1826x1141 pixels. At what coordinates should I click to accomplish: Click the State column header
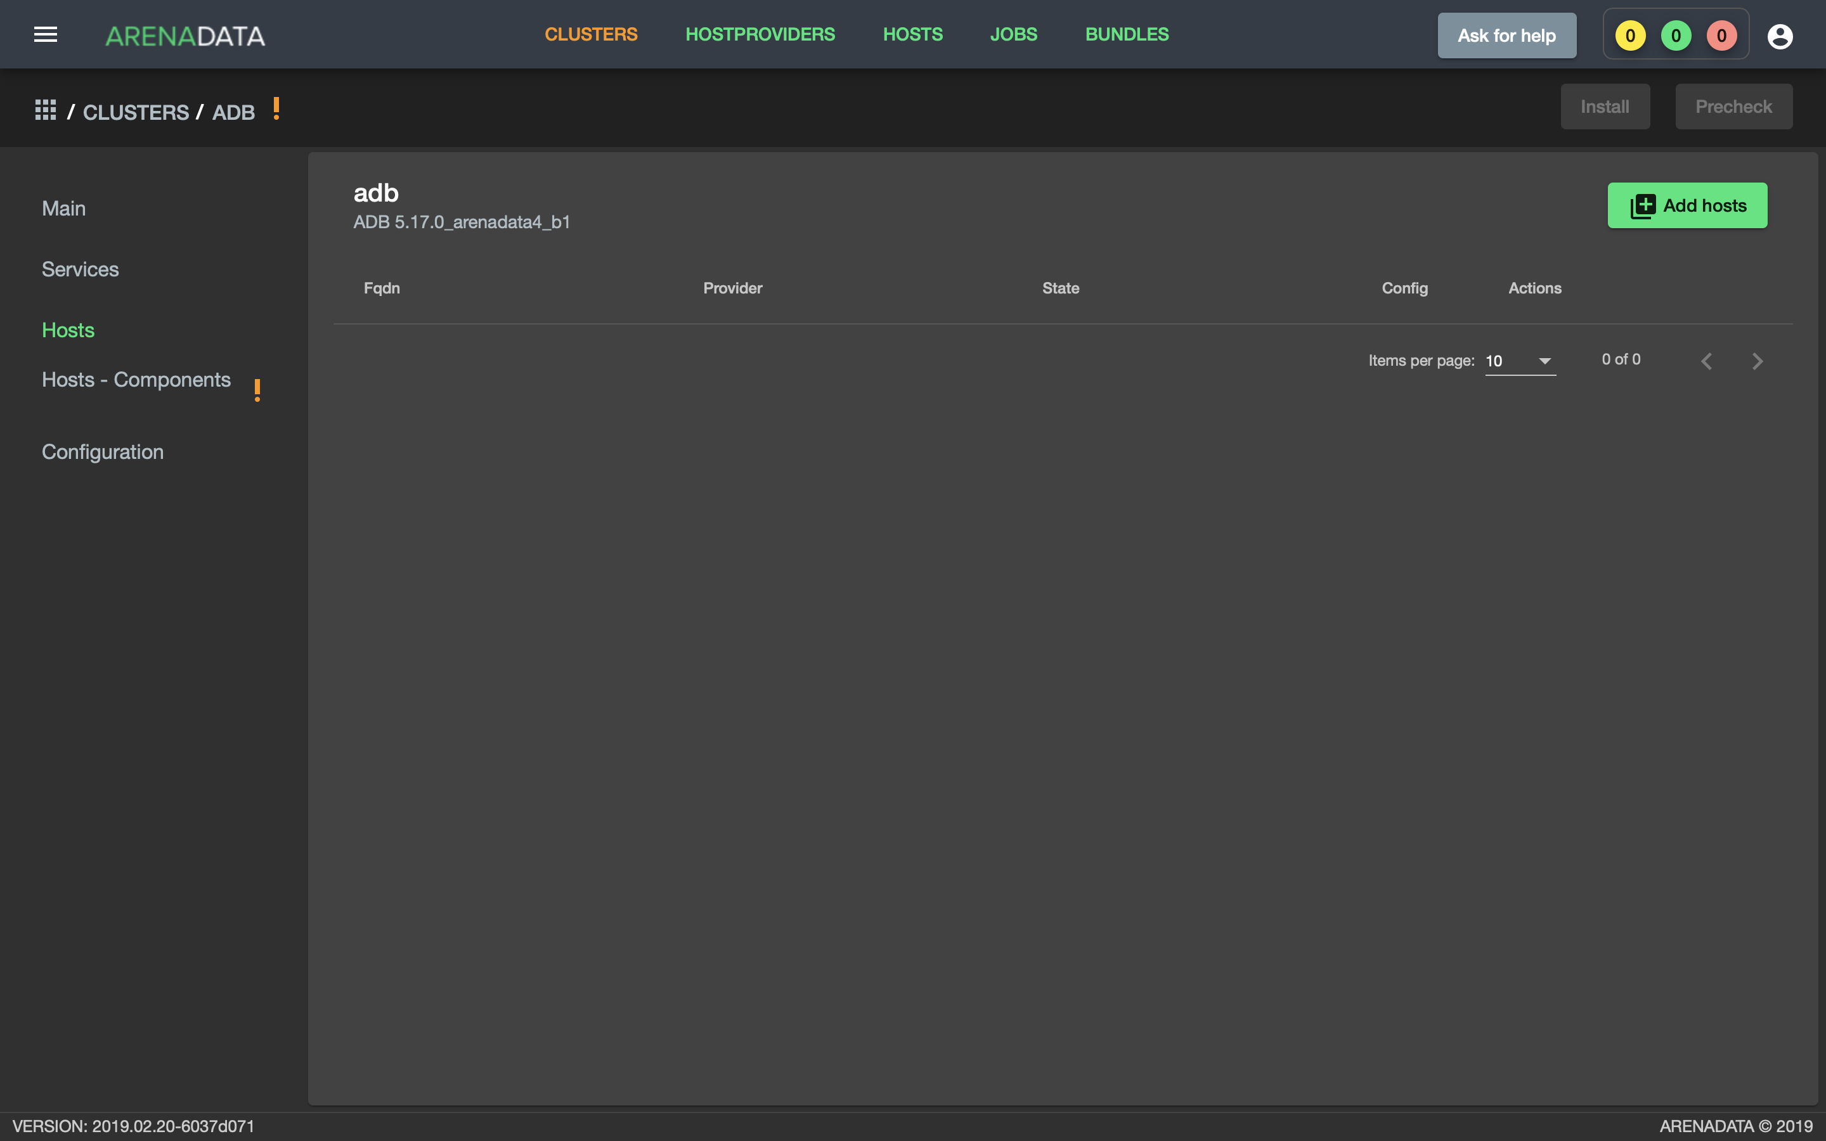(1060, 288)
